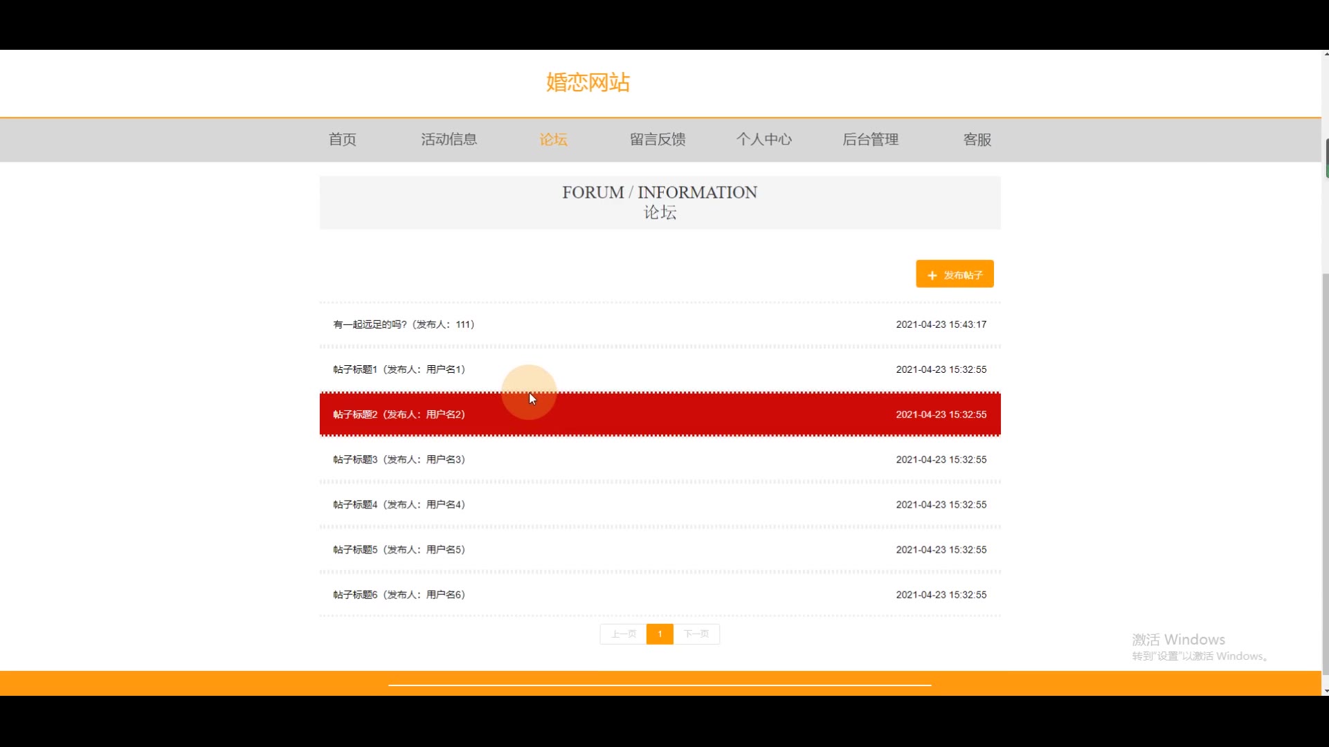Open post 帖子标题4 by 用户名4
The image size is (1329, 747).
coord(399,504)
